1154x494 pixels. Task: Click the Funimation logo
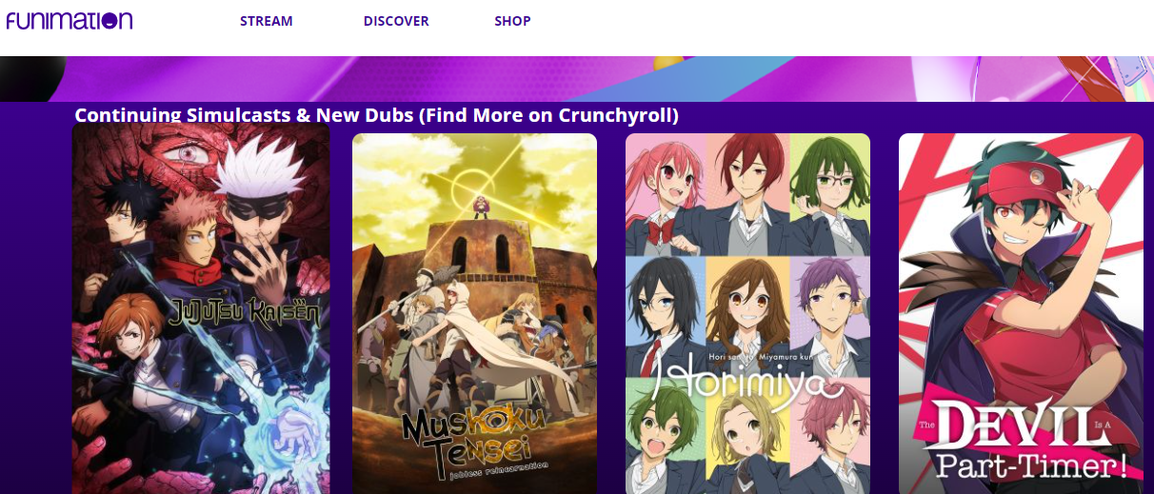click(69, 20)
